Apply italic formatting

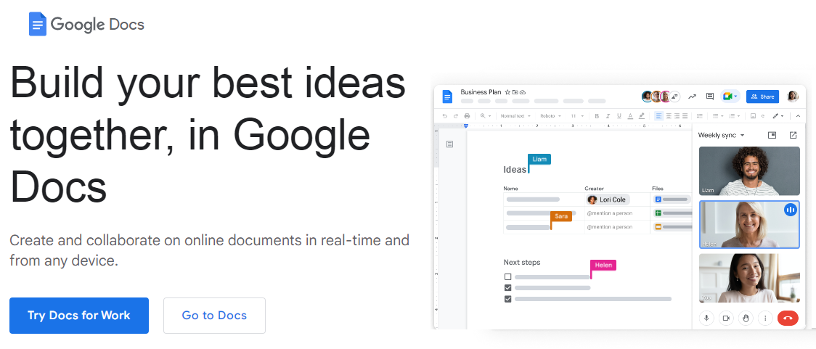pos(608,116)
